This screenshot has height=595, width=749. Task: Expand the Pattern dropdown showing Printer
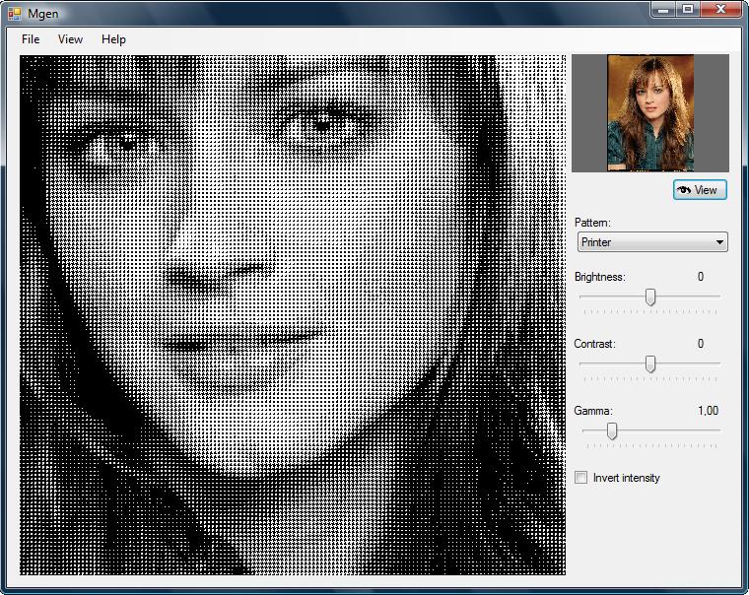pos(652,242)
